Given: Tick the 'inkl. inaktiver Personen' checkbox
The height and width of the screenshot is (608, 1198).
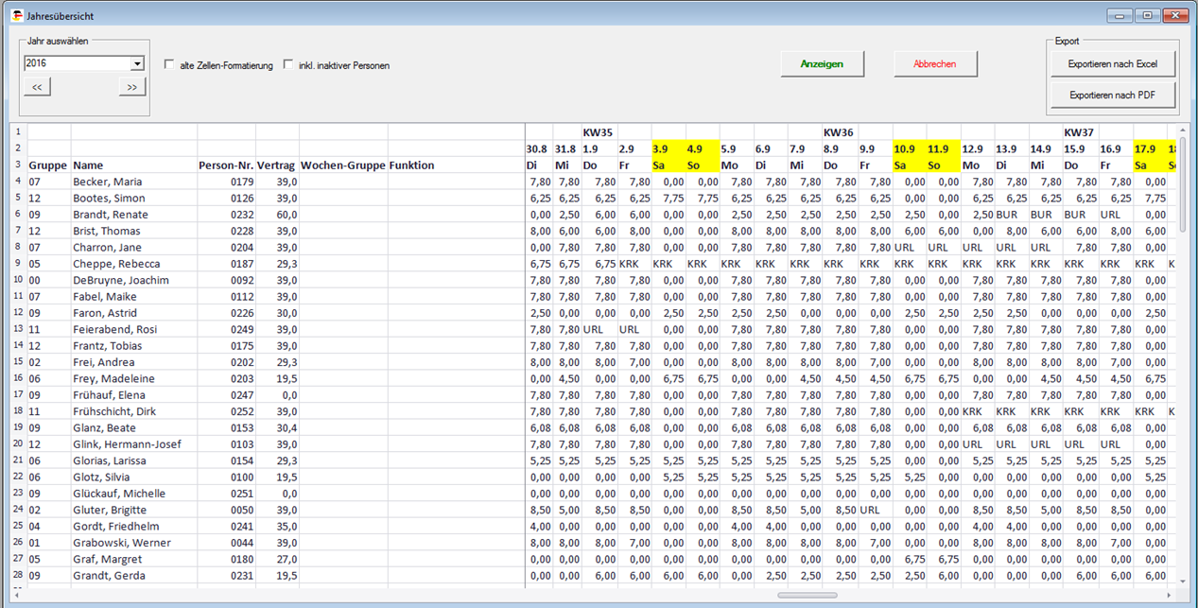Looking at the screenshot, I should tap(288, 65).
